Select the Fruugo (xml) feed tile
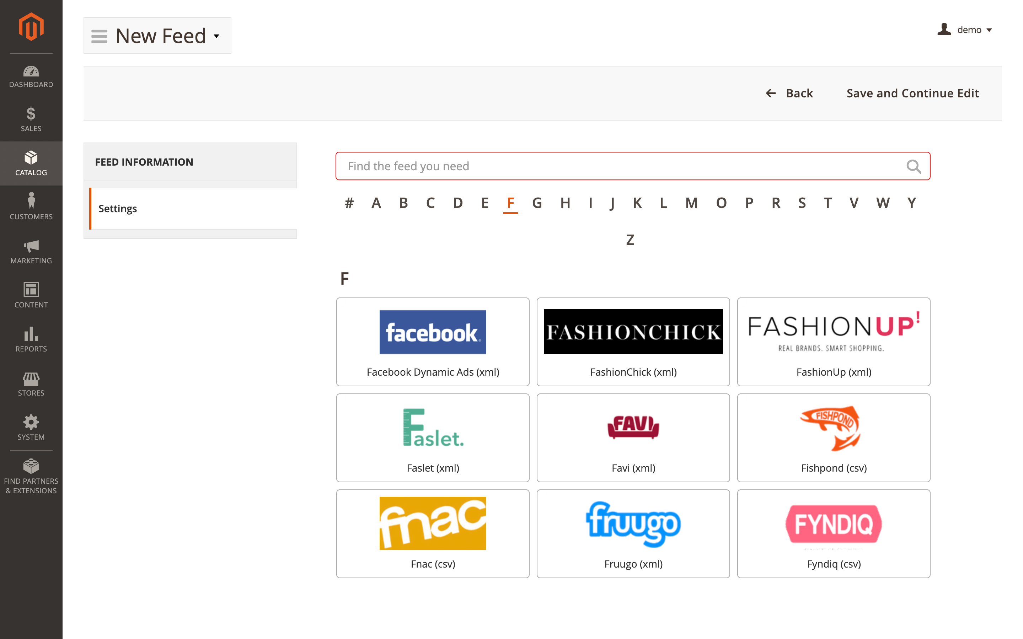 633,533
